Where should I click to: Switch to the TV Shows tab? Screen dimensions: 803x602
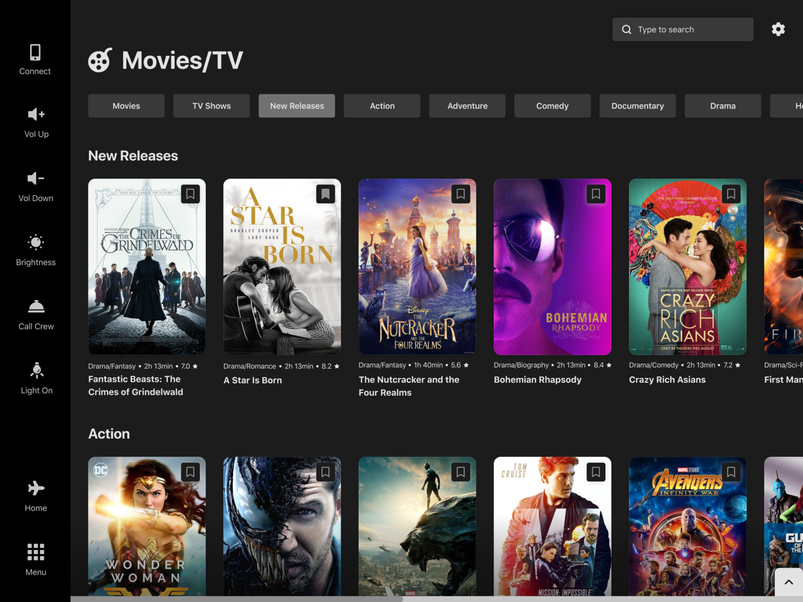pos(211,106)
